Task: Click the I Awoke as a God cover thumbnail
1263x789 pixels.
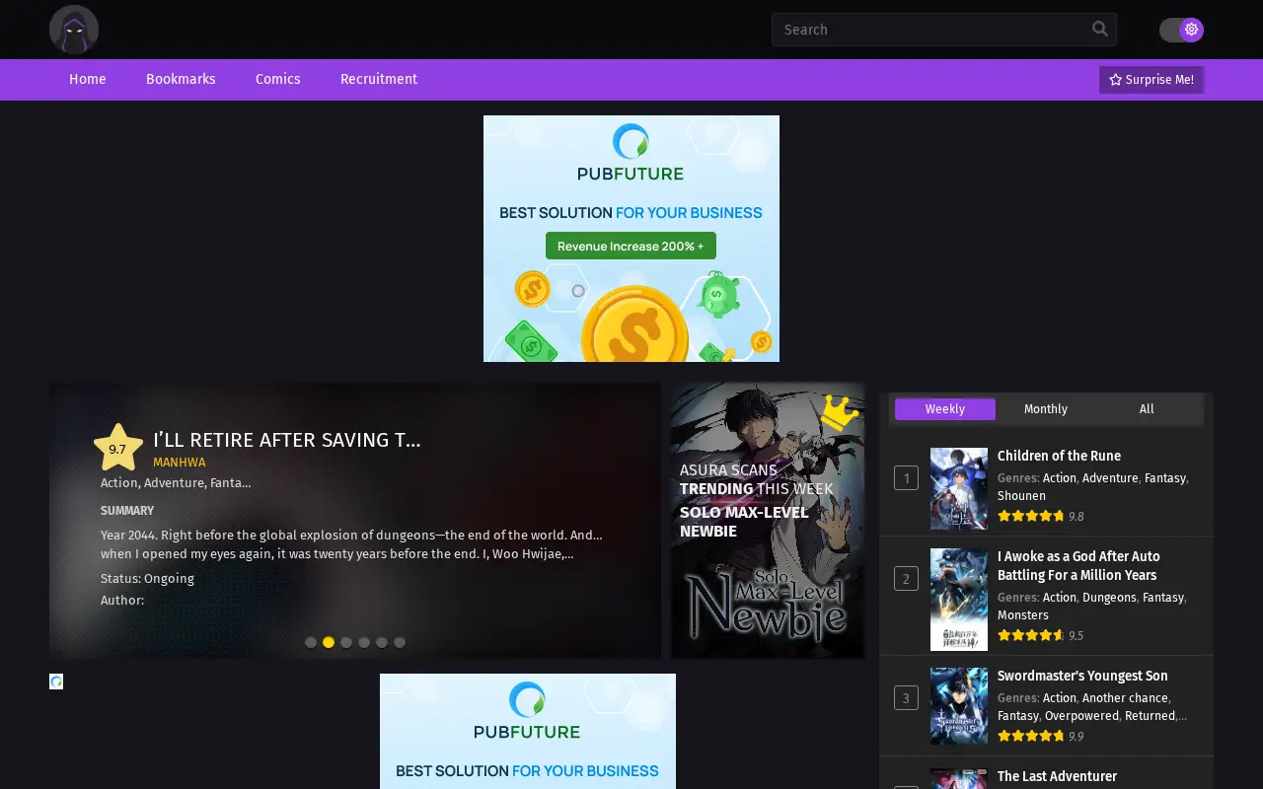Action: tap(959, 600)
